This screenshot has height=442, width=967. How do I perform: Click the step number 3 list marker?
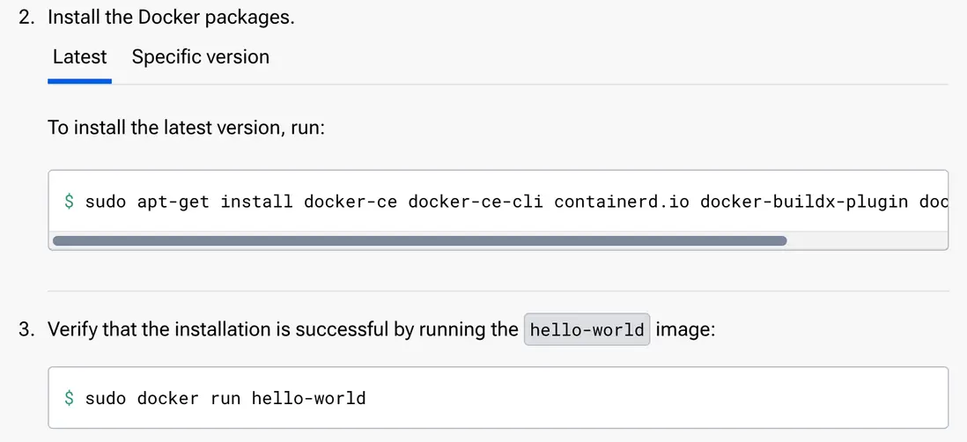tap(26, 330)
